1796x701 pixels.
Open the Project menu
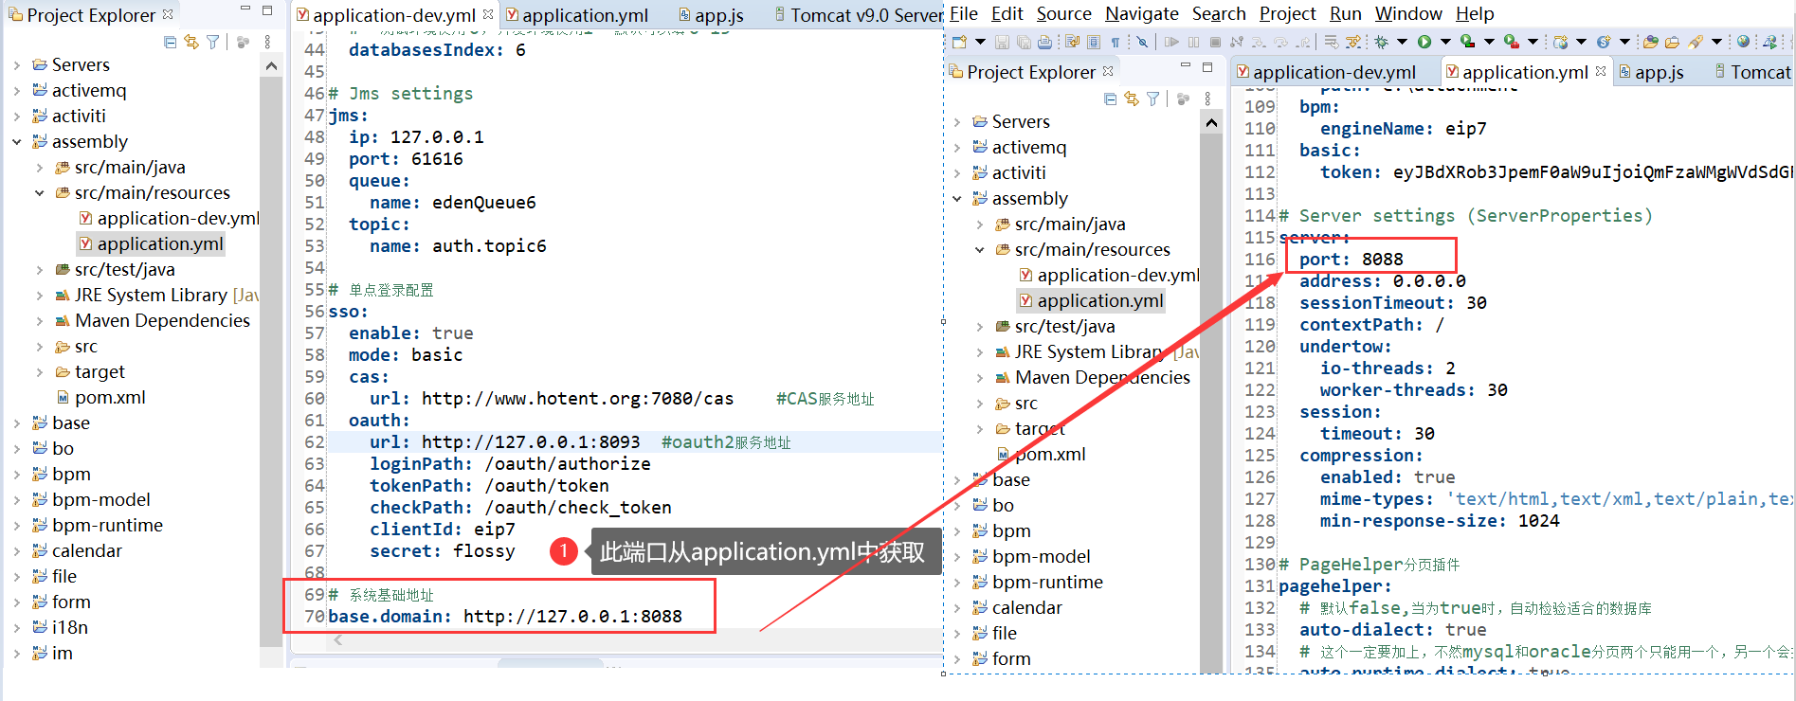point(1287,13)
